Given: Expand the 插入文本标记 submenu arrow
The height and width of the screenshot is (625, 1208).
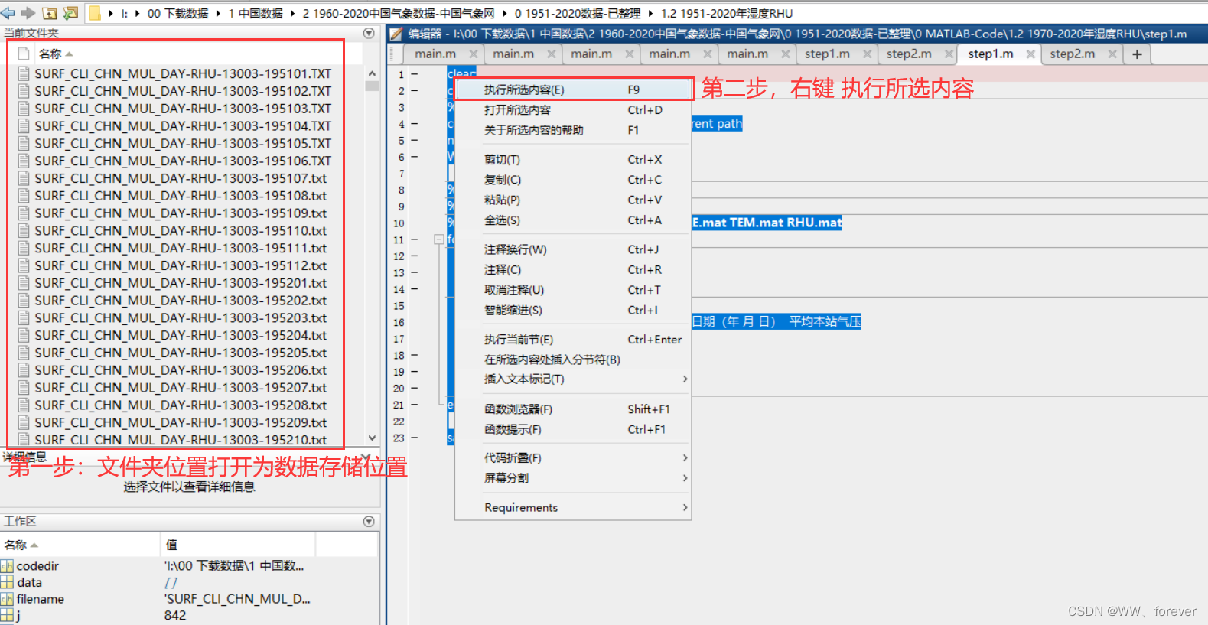Looking at the screenshot, I should click(x=685, y=379).
